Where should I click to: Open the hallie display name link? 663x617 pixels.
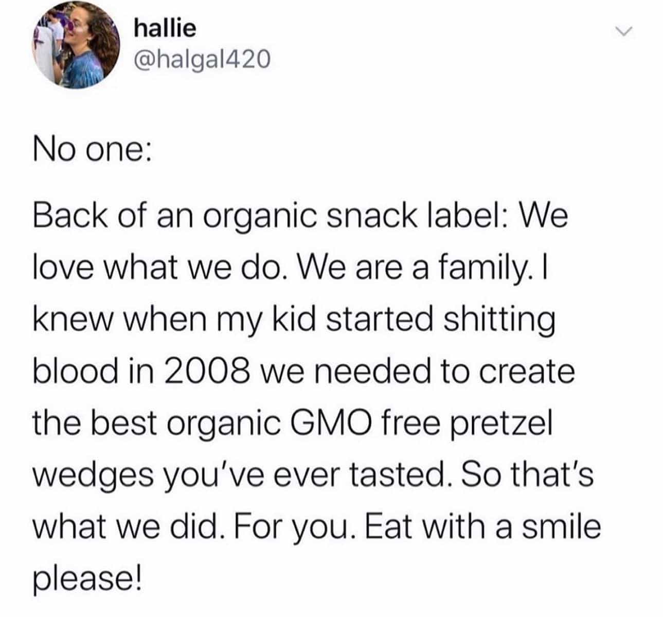pyautogui.click(x=165, y=28)
